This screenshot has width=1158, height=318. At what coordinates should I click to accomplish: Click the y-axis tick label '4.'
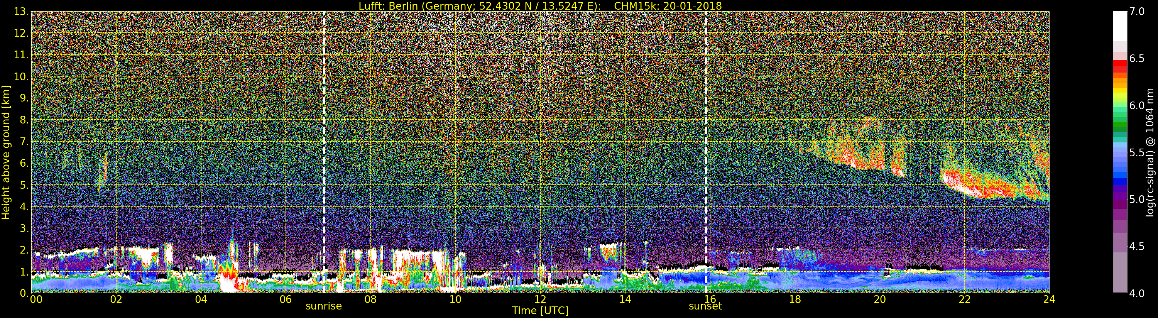[x=24, y=206]
